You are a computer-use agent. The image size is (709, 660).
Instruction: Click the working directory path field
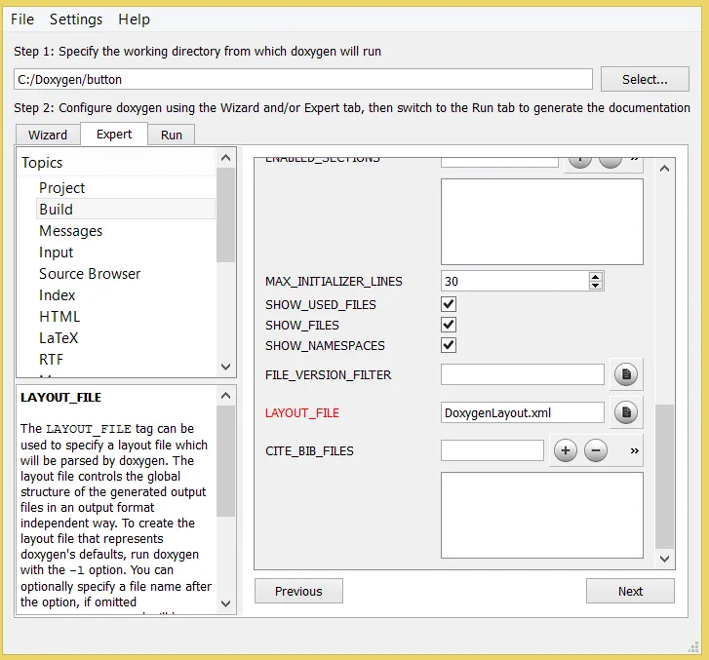(303, 79)
